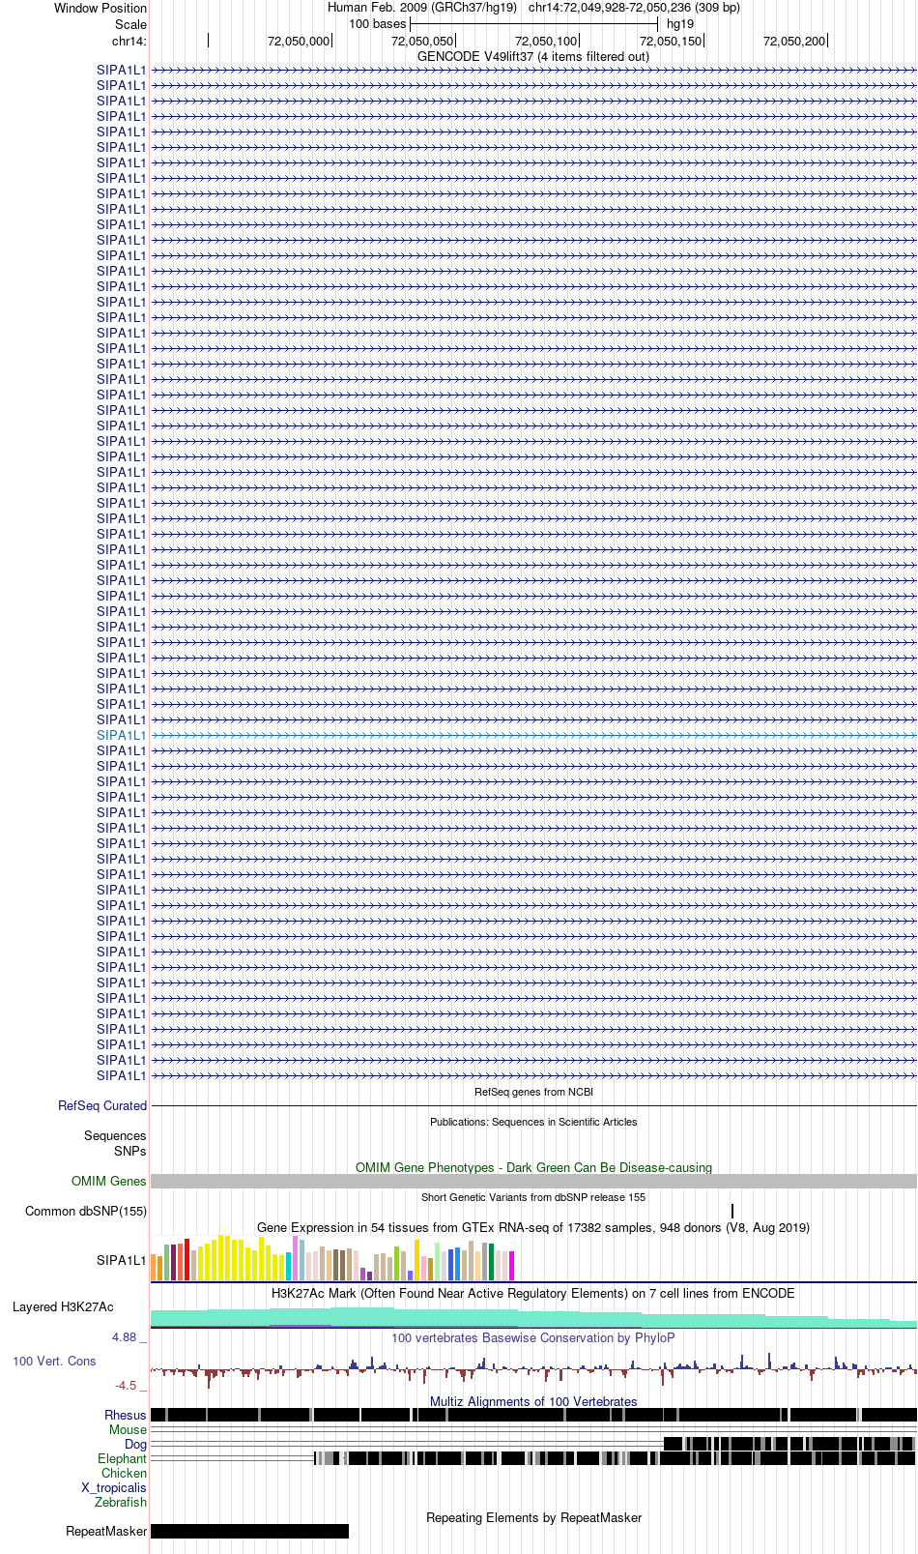
Task: Click the 'OMIM Gene Phenotypes' track title
Action: point(533,1167)
